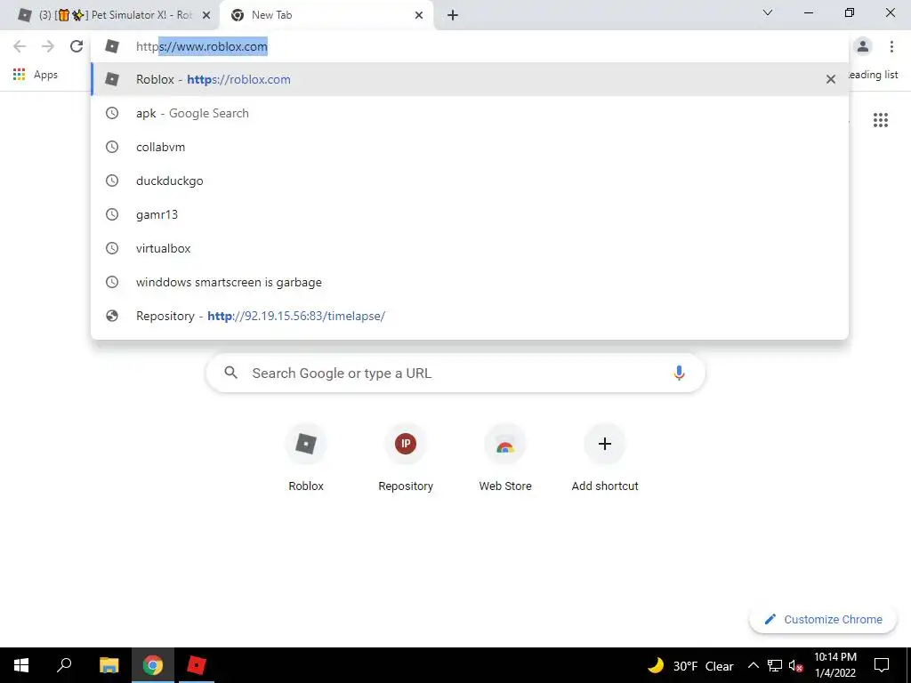
Task: Click the Search Google or type a URL box
Action: (x=455, y=373)
